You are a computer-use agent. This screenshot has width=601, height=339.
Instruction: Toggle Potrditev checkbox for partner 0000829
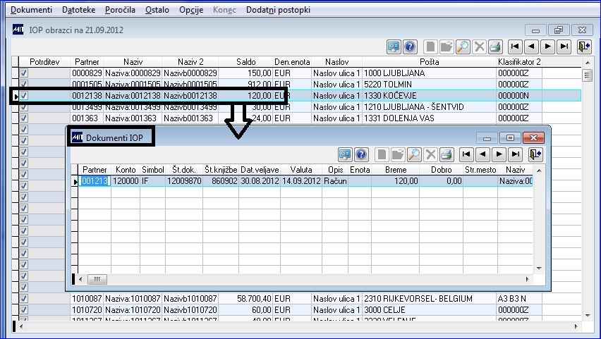coord(24,73)
